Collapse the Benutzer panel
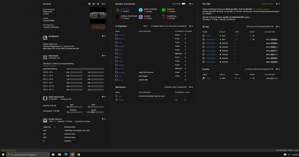299x157 pixels. (192, 87)
